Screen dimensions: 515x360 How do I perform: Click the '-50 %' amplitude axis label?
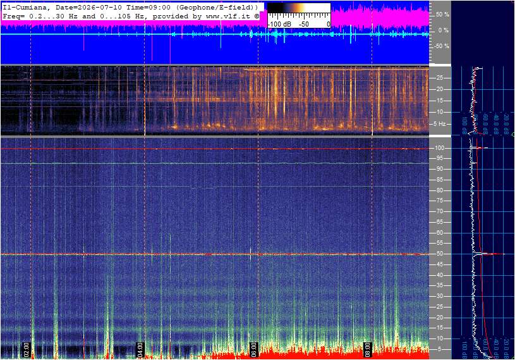(441, 46)
